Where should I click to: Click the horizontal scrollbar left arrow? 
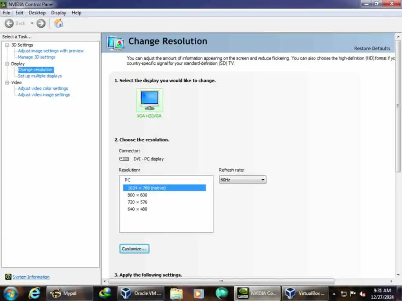[104, 281]
